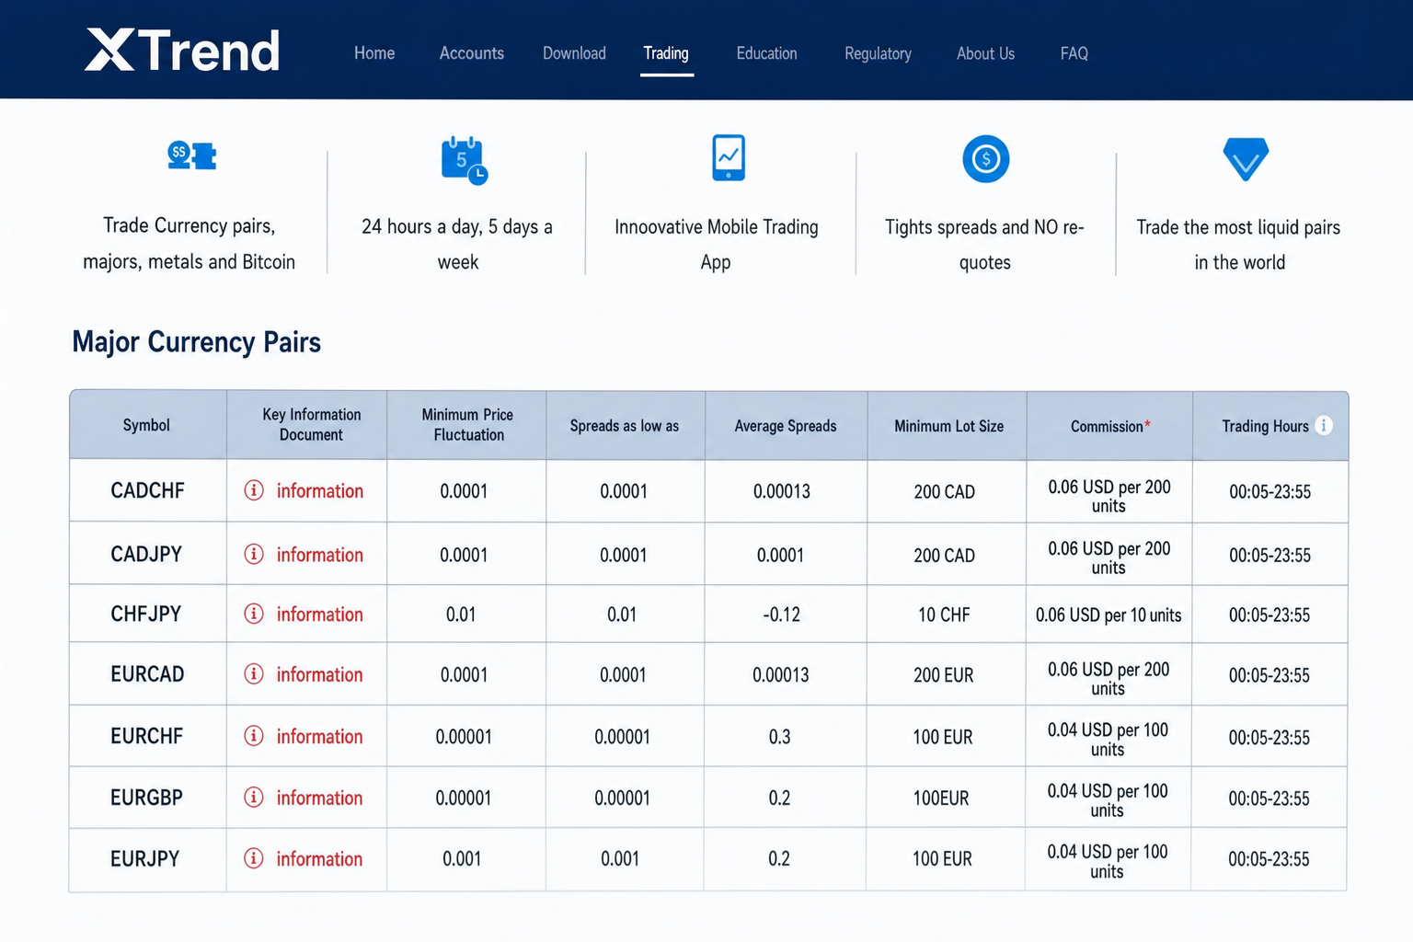The height and width of the screenshot is (942, 1413).
Task: Click the EURCAD symbol cell
Action: 147,674
